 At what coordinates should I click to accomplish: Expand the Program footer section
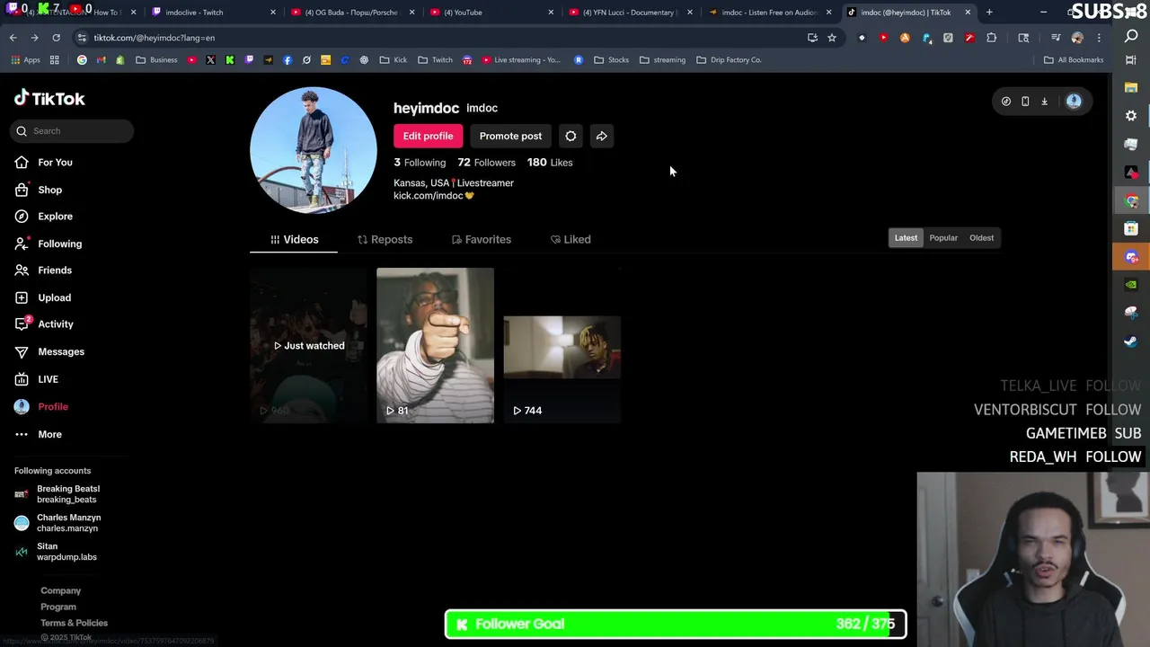(58, 607)
